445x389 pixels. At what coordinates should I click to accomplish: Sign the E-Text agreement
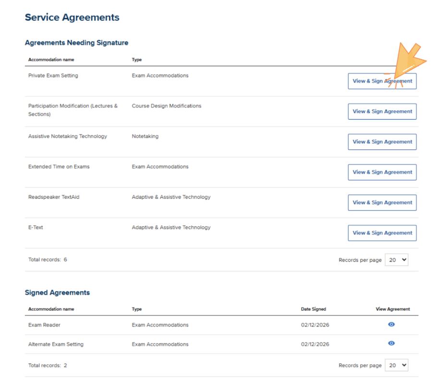(x=382, y=233)
